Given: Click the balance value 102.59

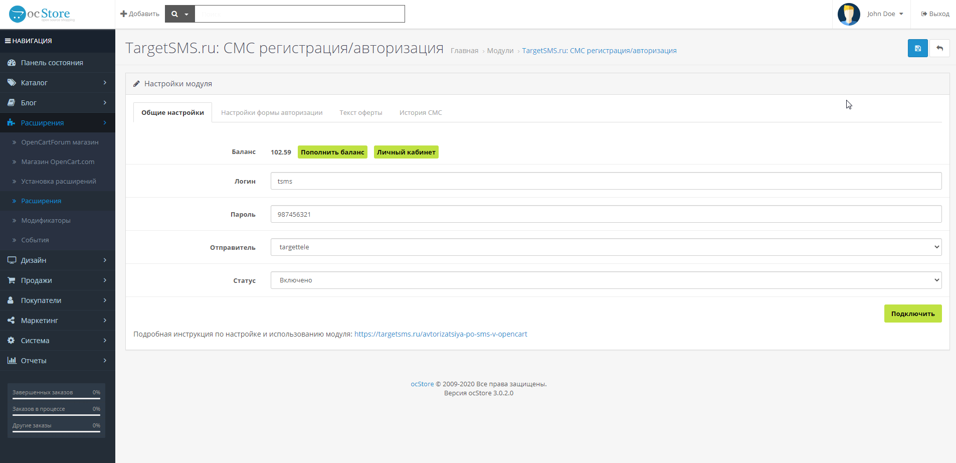Looking at the screenshot, I should tap(281, 152).
